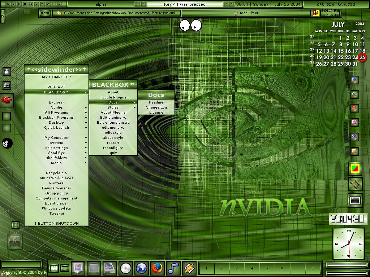Viewport: 370px width, 277px height.
Task: Pause playback in the top media controls
Action: (20, 4)
